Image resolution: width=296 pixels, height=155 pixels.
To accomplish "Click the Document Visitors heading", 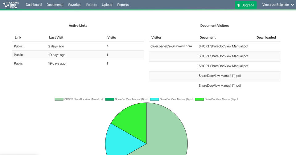I will (x=215, y=26).
